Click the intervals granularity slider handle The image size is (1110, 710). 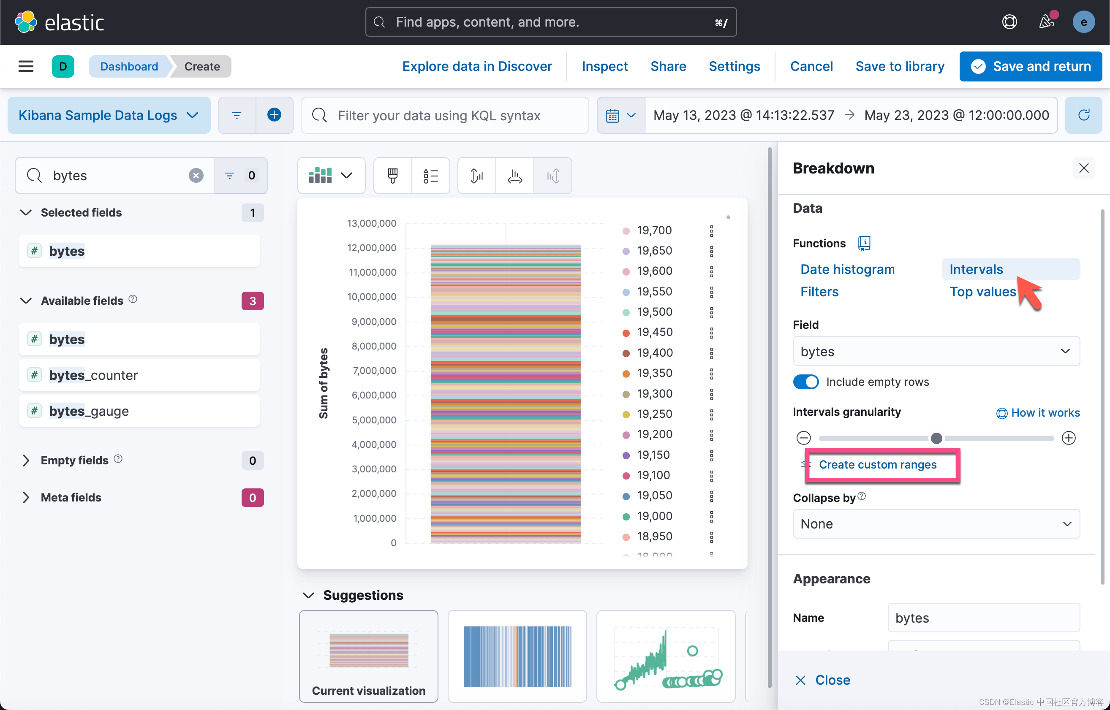pos(936,438)
